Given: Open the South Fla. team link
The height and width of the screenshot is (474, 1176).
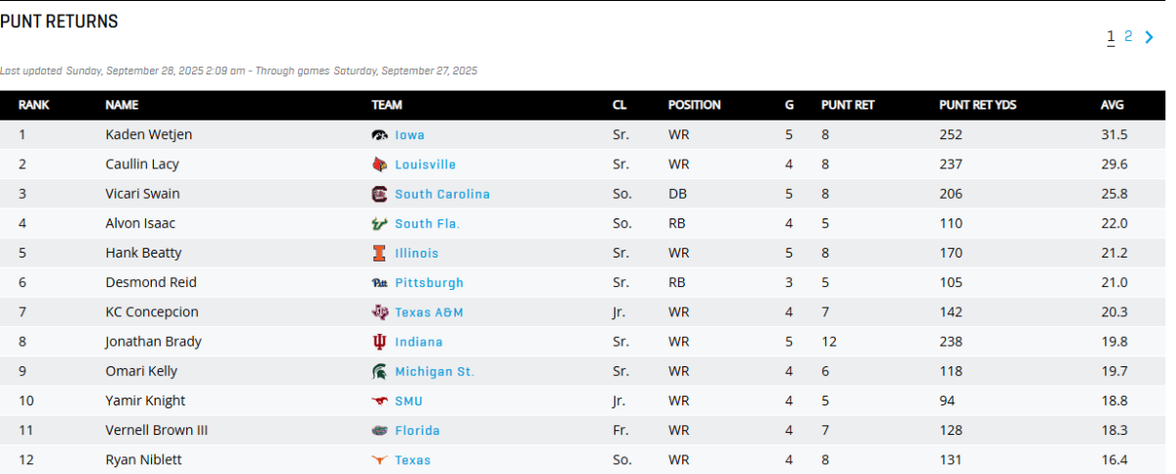Looking at the screenshot, I should 427,223.
